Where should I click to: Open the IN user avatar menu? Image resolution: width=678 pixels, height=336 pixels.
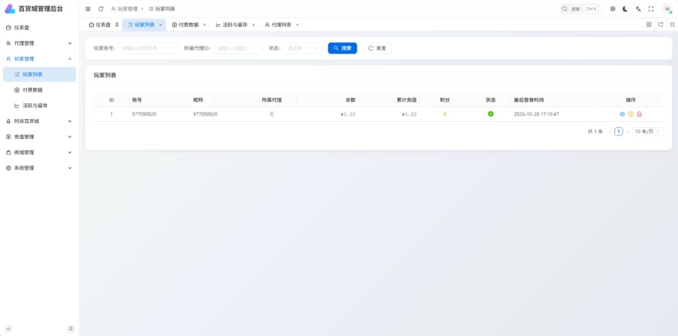pos(667,9)
